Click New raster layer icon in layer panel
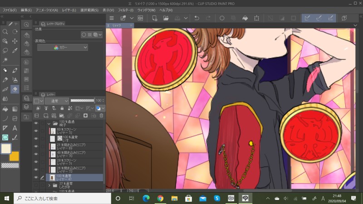The width and height of the screenshot is (363, 204). [x=46, y=116]
